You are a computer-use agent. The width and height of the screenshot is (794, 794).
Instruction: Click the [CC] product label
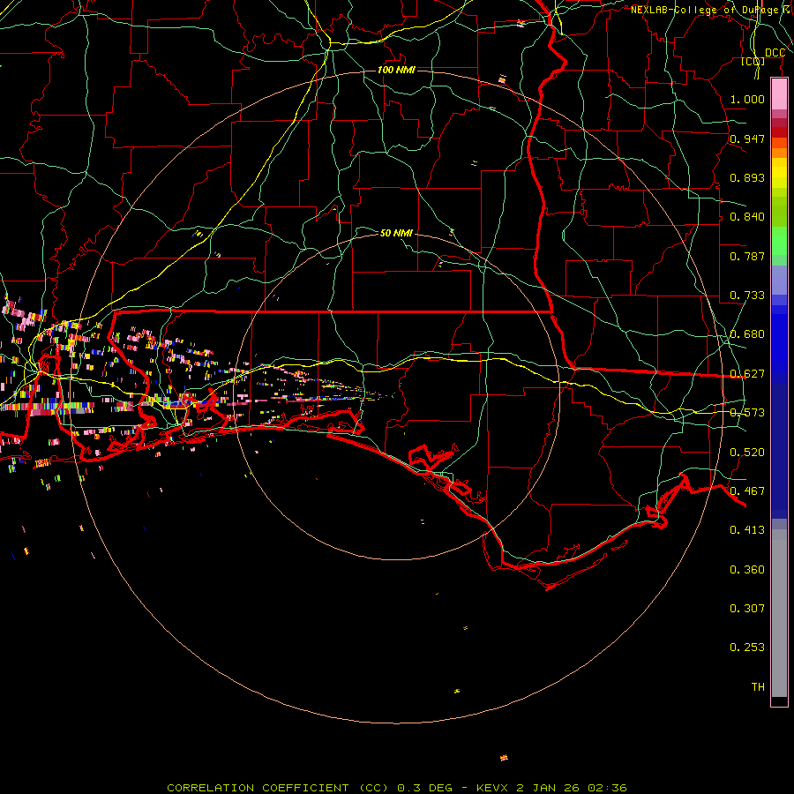pos(753,62)
